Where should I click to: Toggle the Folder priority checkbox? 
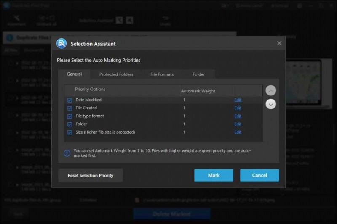(70, 124)
